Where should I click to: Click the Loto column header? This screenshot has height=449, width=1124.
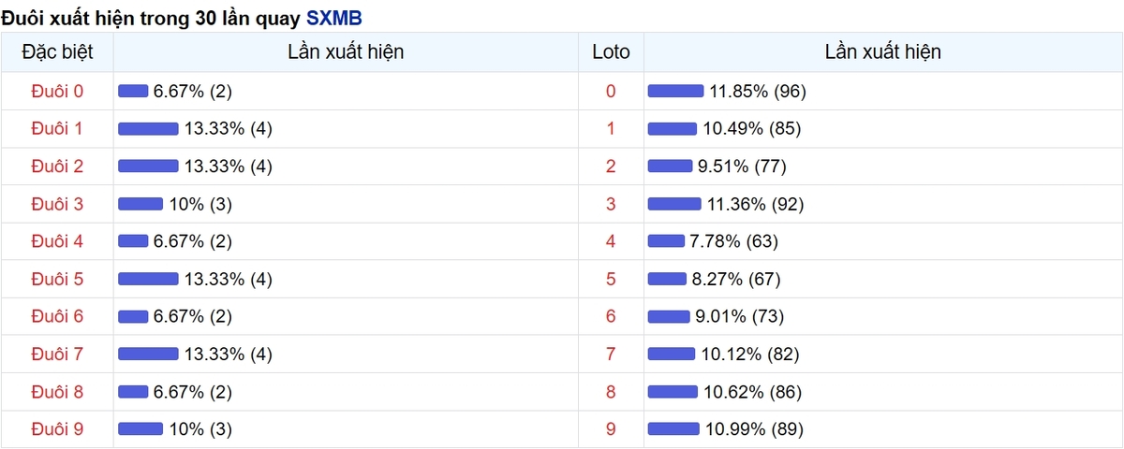coord(611,52)
